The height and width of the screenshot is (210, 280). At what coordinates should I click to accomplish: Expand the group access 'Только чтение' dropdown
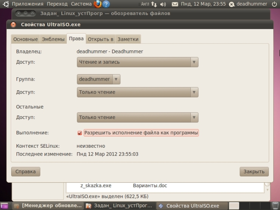click(137, 92)
